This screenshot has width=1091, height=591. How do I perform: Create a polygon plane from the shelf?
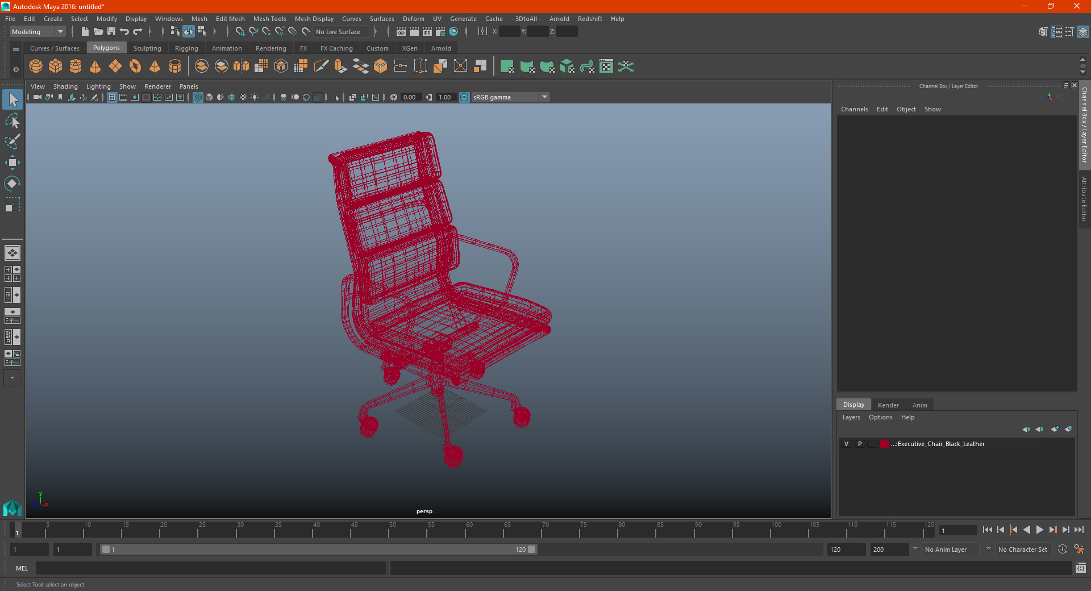pyautogui.click(x=115, y=66)
